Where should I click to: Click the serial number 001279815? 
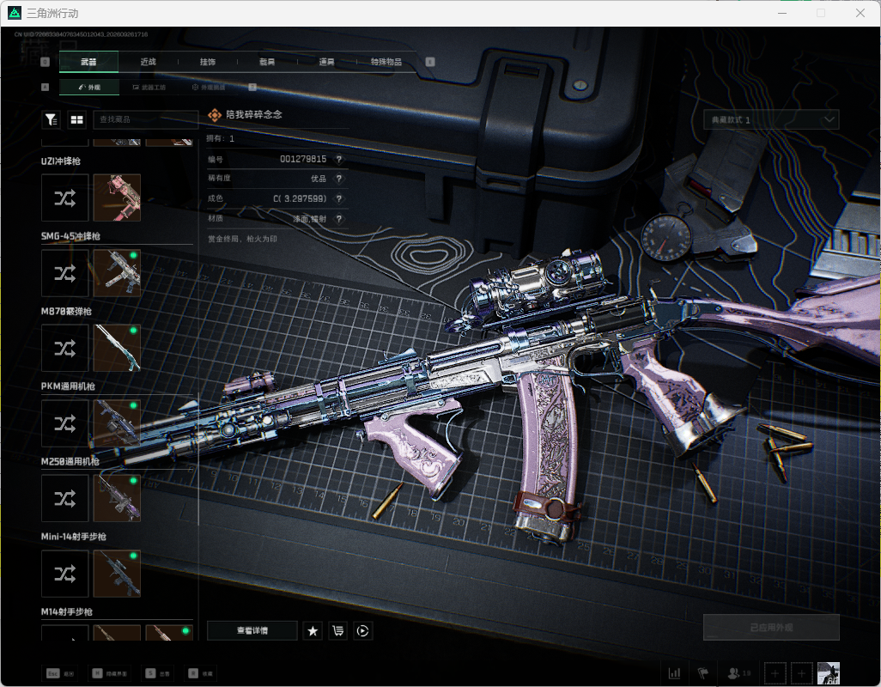303,159
